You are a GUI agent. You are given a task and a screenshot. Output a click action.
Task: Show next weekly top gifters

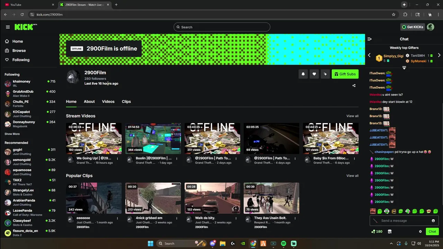pyautogui.click(x=439, y=55)
